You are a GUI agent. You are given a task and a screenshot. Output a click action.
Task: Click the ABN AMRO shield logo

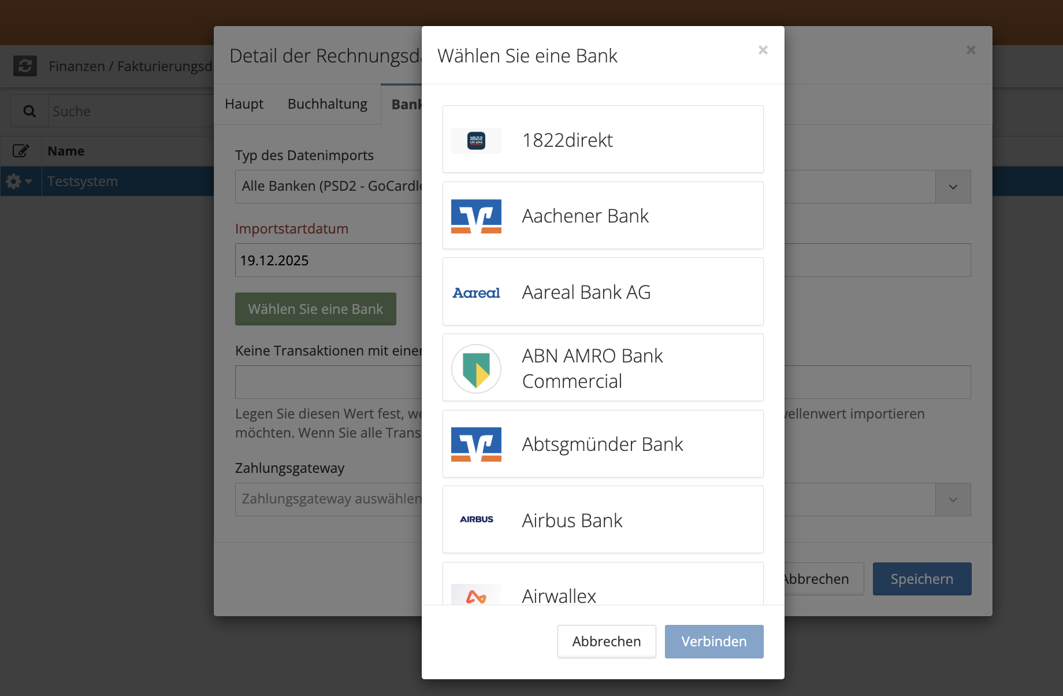(x=476, y=369)
